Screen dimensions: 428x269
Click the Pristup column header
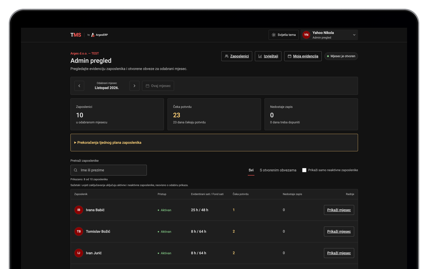(162, 194)
